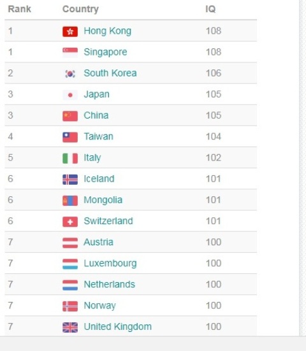Open the Netherlands country link
The image size is (306, 351).
pyautogui.click(x=109, y=284)
